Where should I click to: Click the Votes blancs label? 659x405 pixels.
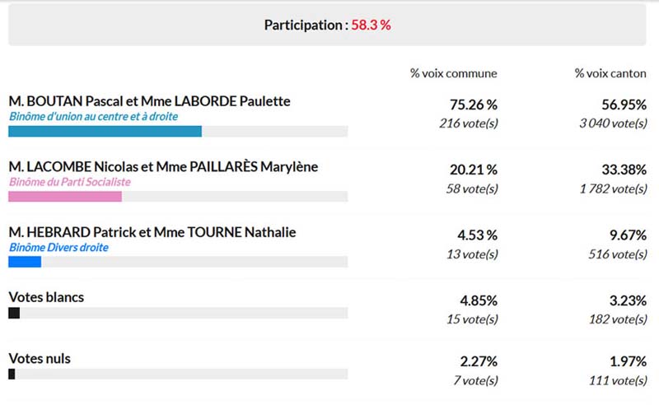tap(46, 297)
